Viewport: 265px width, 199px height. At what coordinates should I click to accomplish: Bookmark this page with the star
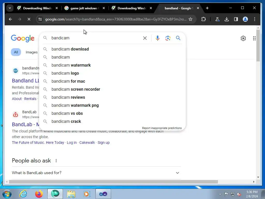190,19
